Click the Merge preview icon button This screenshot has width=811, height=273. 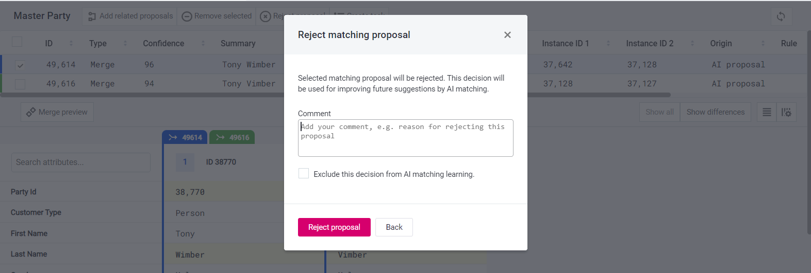31,112
